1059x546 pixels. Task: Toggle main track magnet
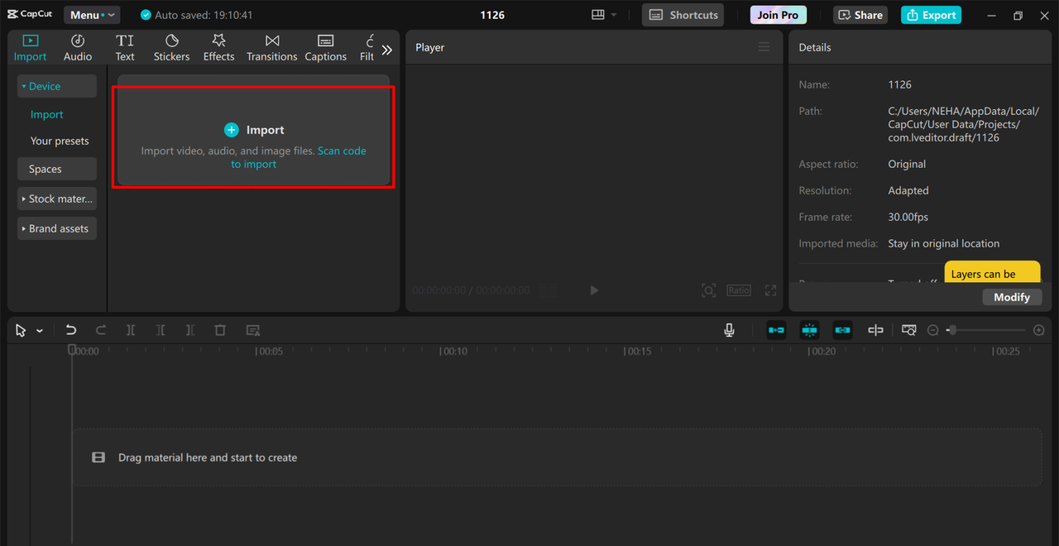tap(776, 330)
